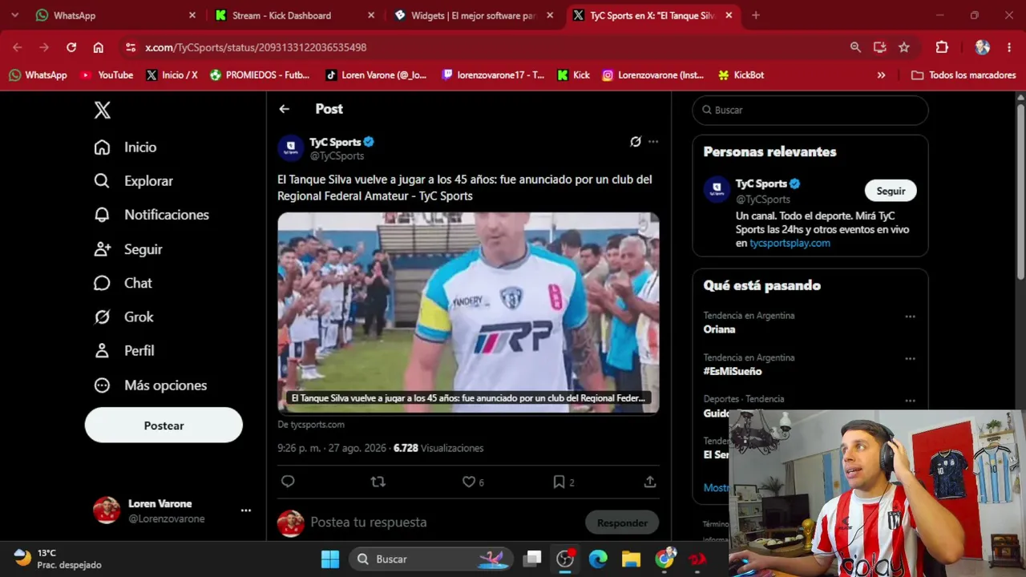The image size is (1026, 577).
Task: Open the post's three-dot more menu
Action: pyautogui.click(x=653, y=142)
